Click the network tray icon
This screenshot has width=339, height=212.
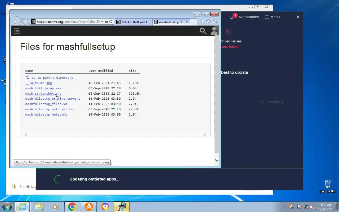306,207
